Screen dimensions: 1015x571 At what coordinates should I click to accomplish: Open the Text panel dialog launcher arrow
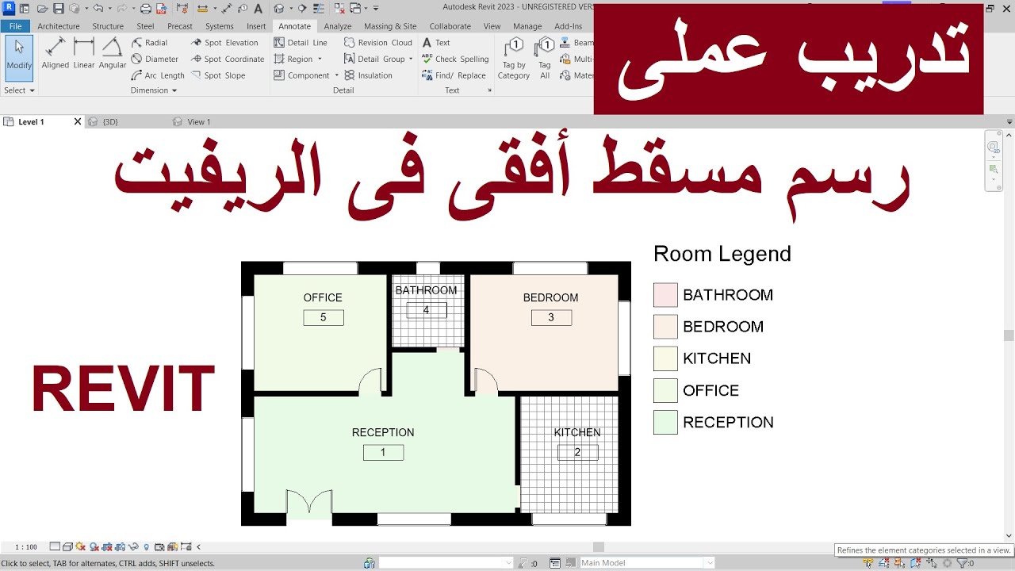[489, 90]
